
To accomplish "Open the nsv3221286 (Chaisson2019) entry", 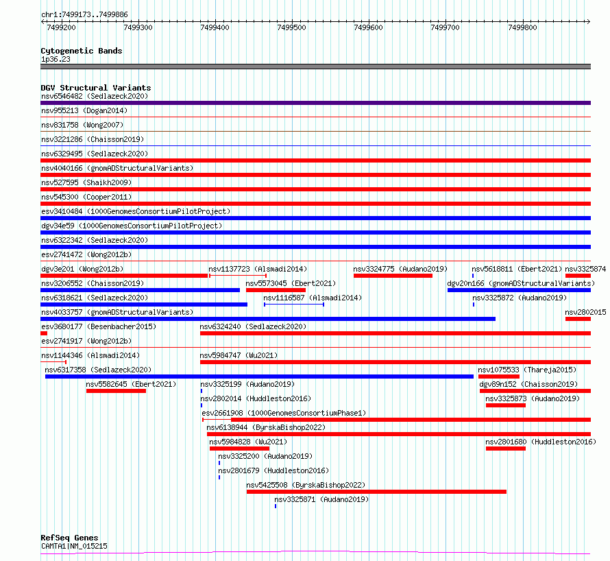I will coord(93,139).
